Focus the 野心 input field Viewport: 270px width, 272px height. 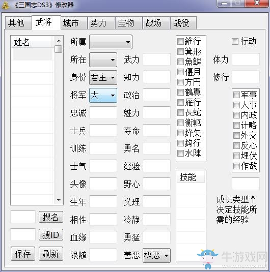[x=156, y=184]
